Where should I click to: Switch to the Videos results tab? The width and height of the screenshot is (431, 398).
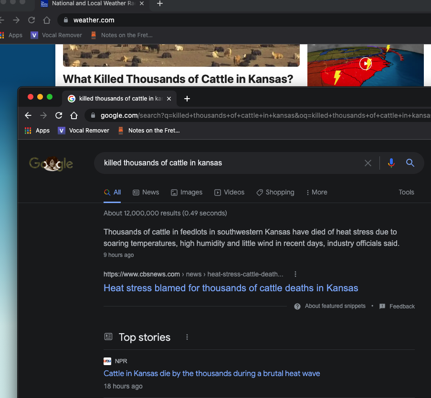(229, 193)
